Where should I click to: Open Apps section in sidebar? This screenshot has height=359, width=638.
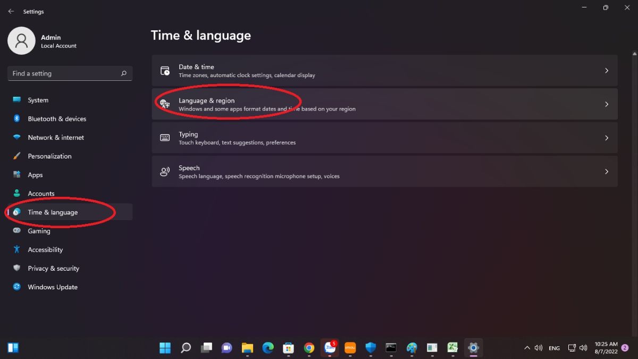70,175
